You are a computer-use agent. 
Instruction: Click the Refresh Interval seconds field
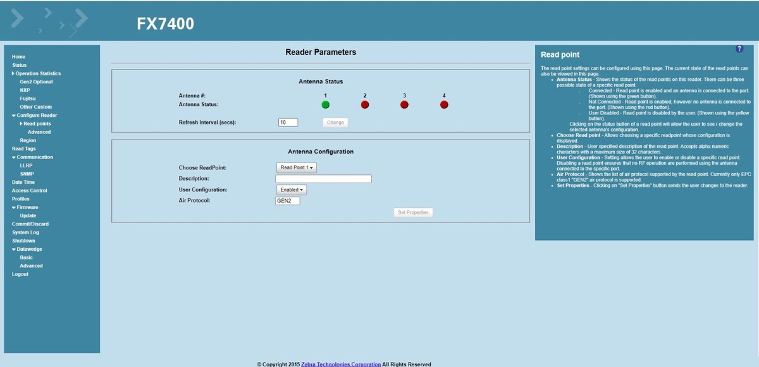(x=288, y=123)
